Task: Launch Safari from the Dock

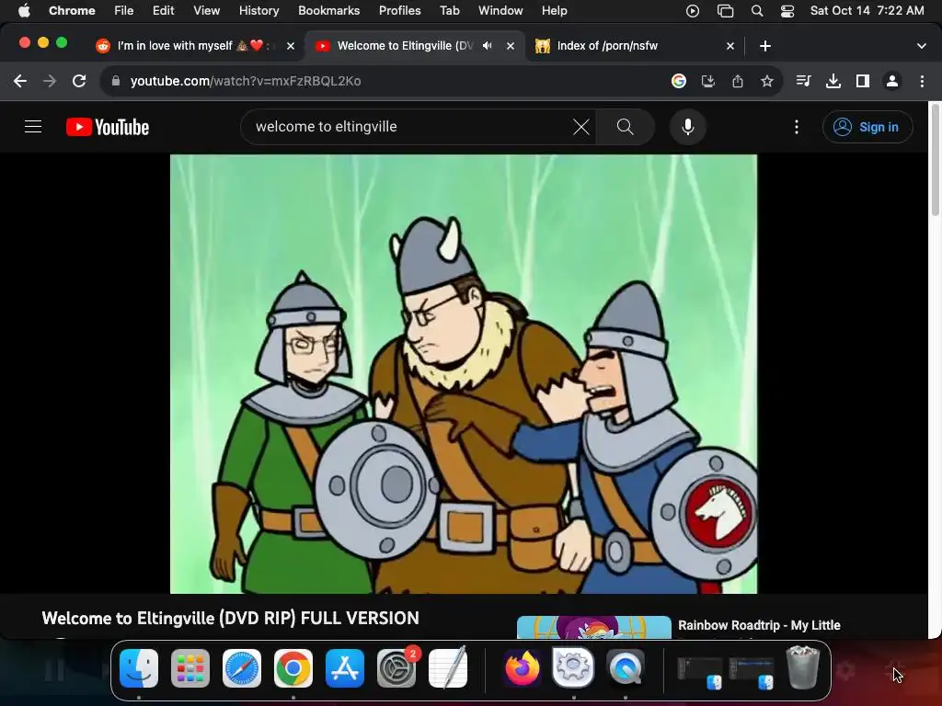Action: click(x=242, y=668)
